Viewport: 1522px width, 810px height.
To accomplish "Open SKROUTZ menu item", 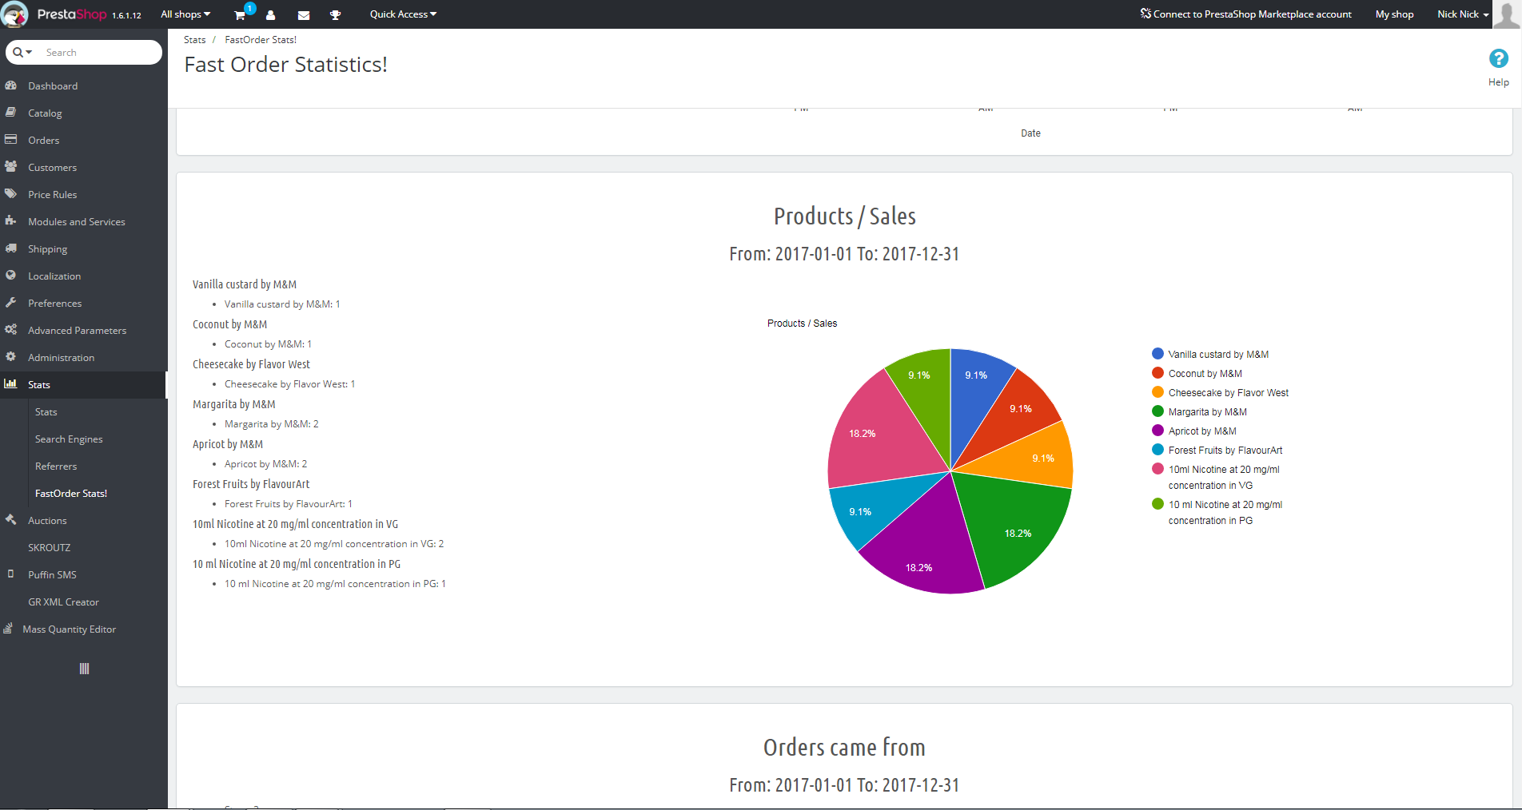I will (50, 548).
